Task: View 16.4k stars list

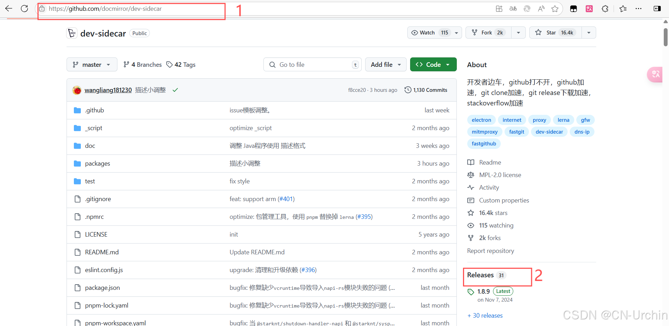Action: (487, 213)
